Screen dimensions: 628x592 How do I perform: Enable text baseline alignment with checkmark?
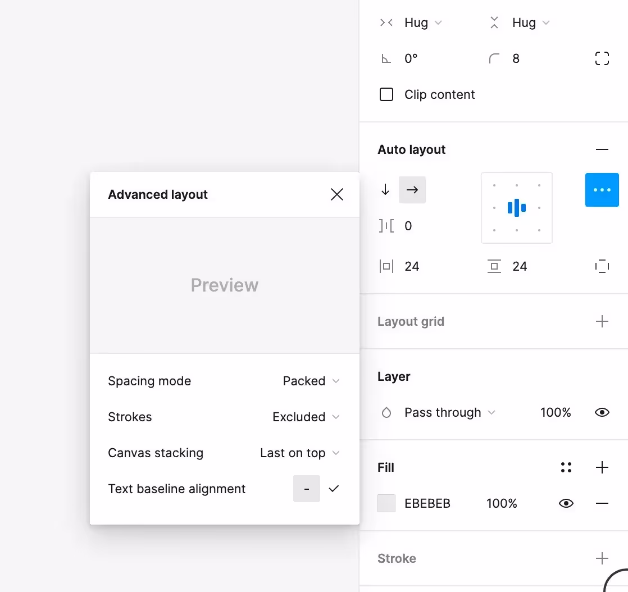(x=334, y=489)
